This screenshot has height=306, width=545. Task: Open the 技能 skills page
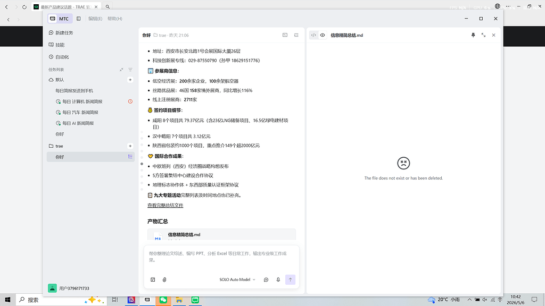coord(56,45)
